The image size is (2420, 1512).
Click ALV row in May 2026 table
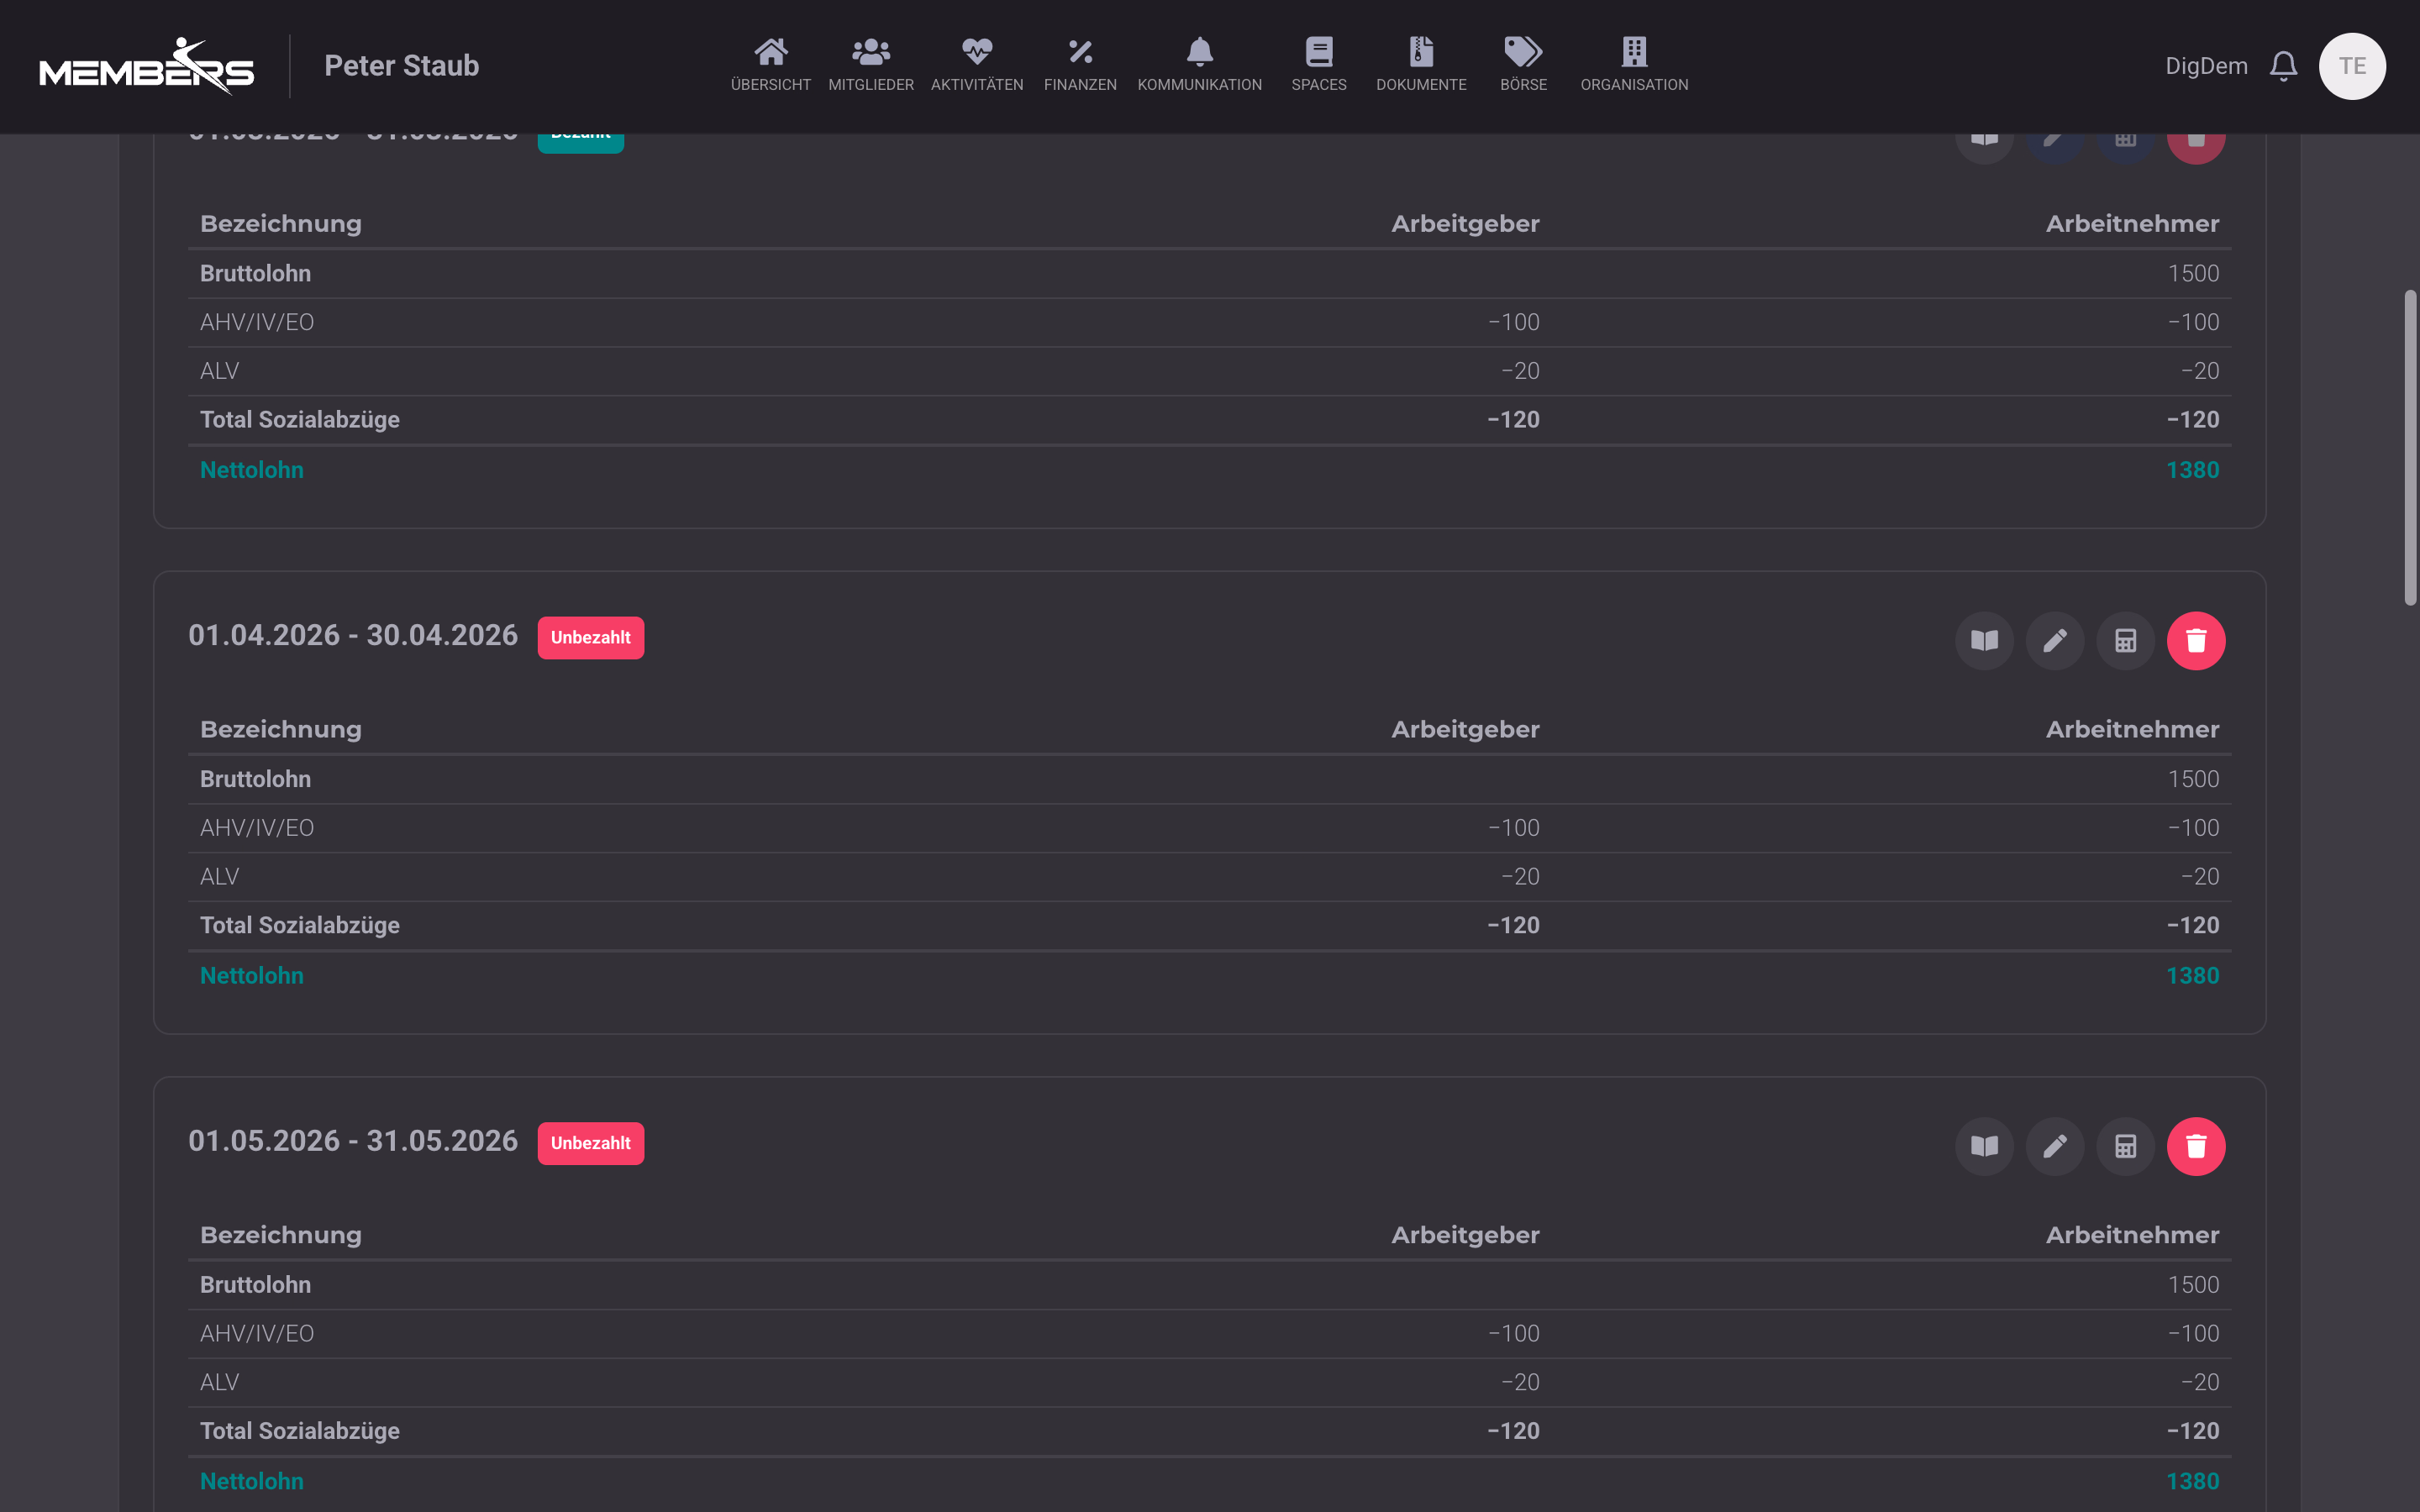tap(1209, 1382)
